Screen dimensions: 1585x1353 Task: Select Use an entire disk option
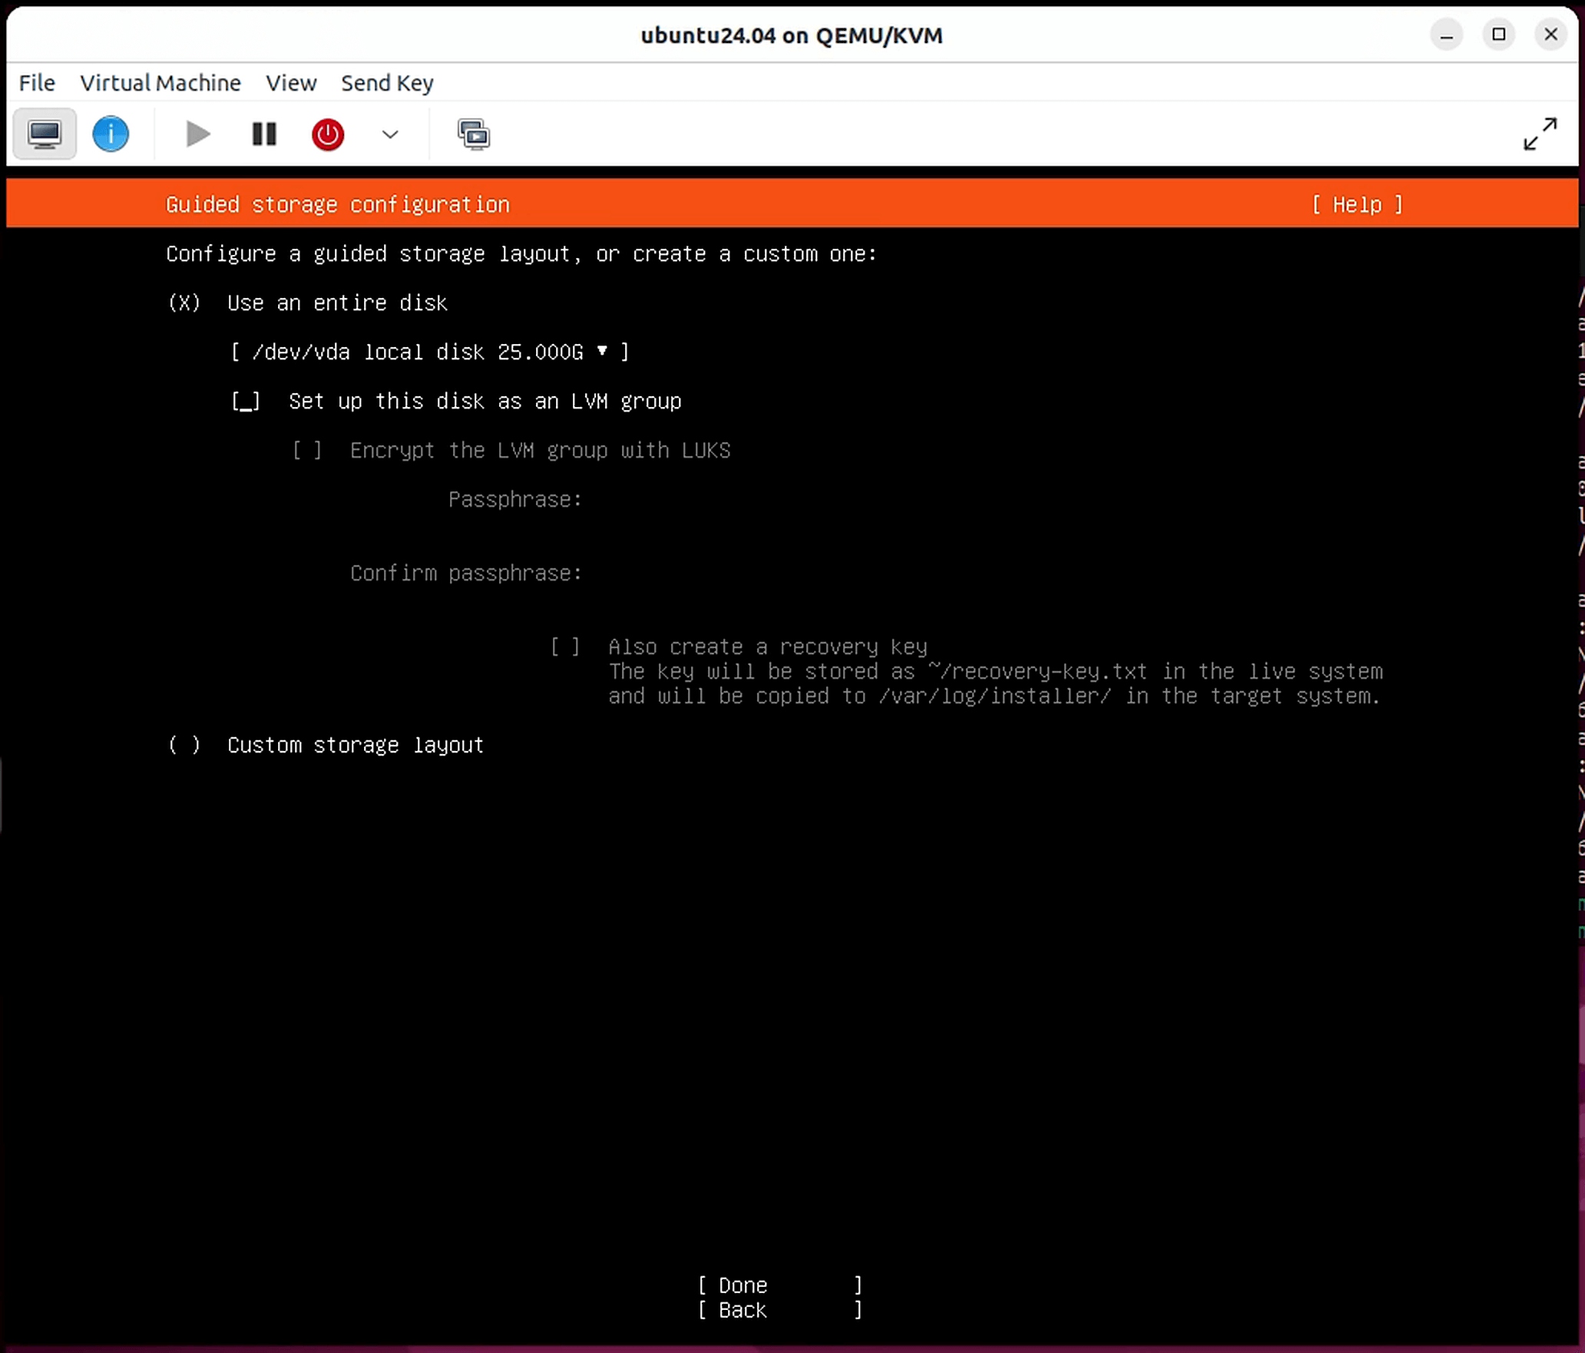point(184,303)
